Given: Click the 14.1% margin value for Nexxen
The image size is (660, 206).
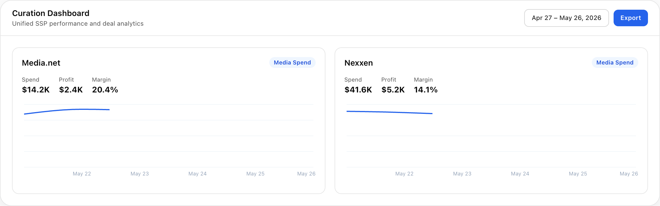Looking at the screenshot, I should click(426, 90).
